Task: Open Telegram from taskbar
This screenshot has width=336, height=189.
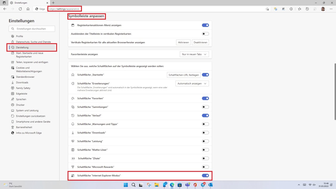Action: point(203,185)
